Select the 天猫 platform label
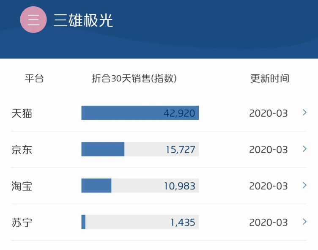The height and width of the screenshot is (250, 318). 22,113
